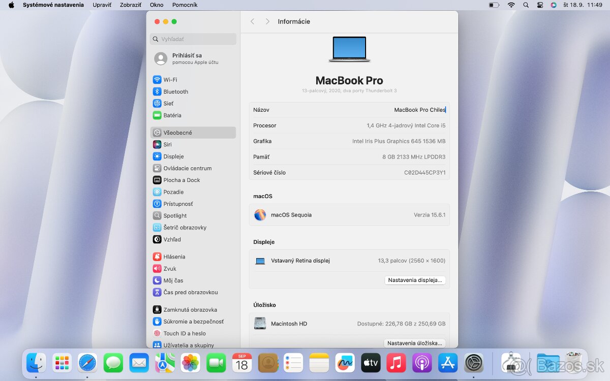
Task: Open the Okno menu
Action: [x=157, y=5]
